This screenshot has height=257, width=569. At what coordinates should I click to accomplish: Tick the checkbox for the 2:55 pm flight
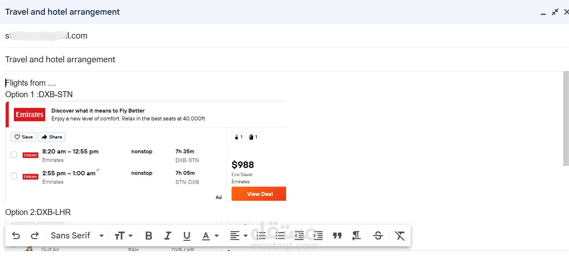14,176
